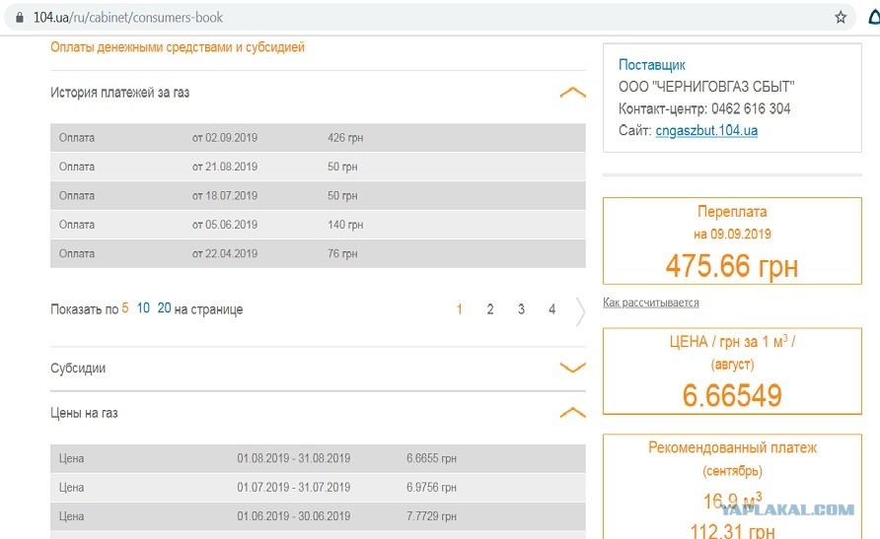Go to payment history page 4
This screenshot has width=880, height=539.
(x=551, y=309)
